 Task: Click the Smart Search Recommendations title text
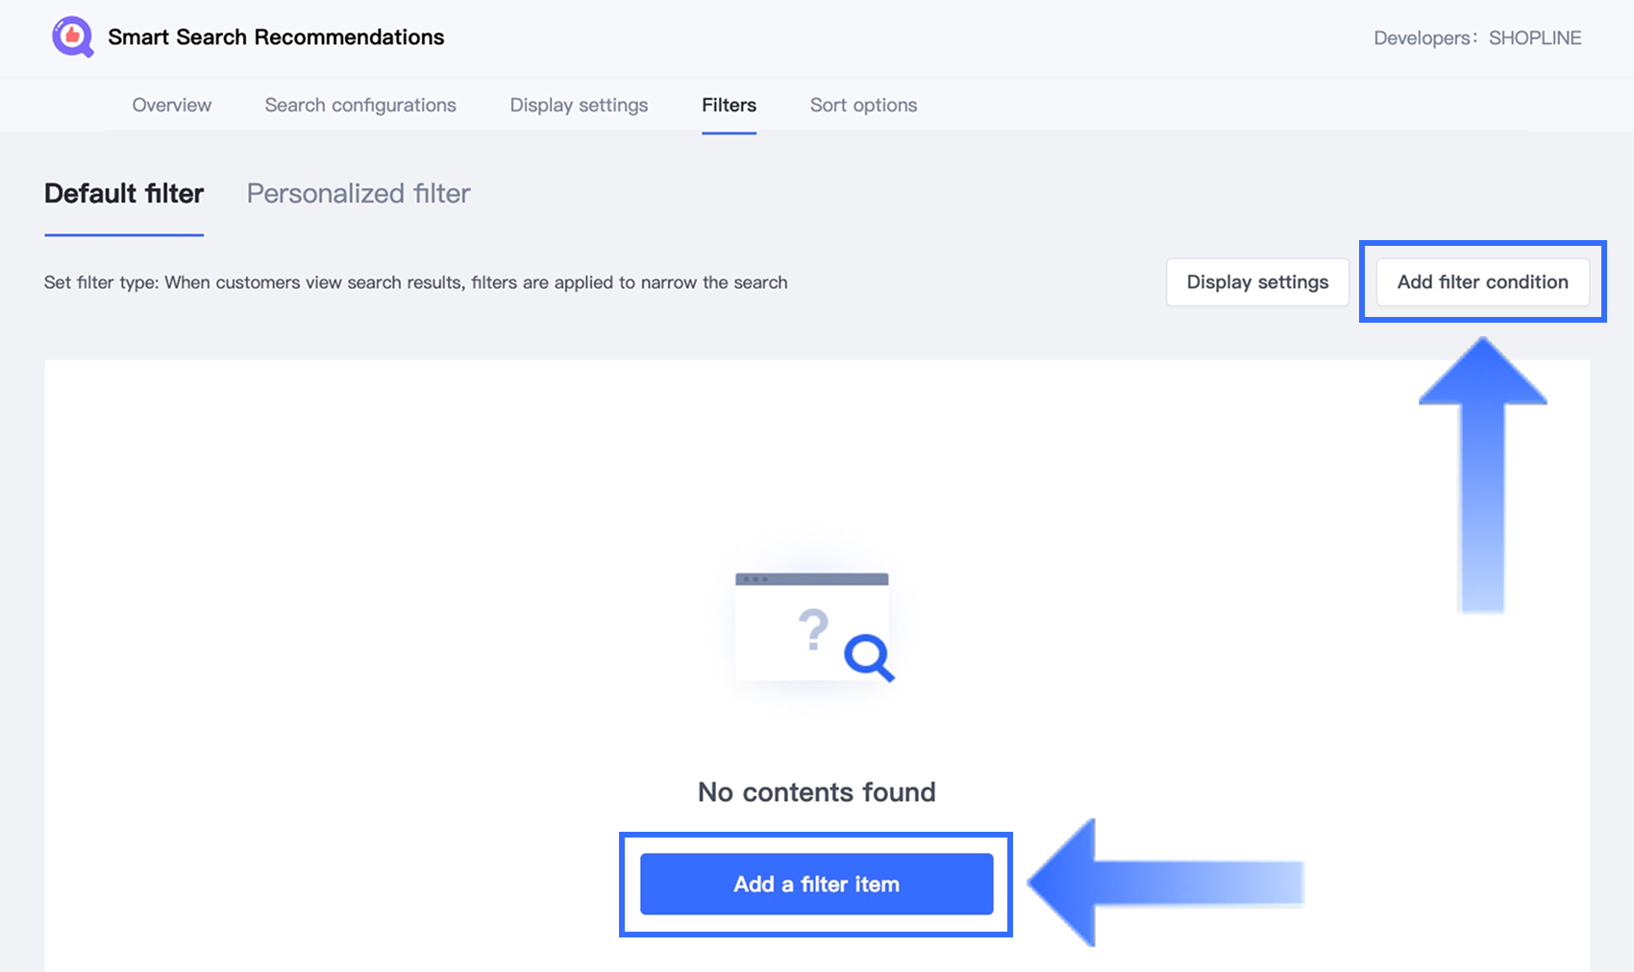(276, 37)
